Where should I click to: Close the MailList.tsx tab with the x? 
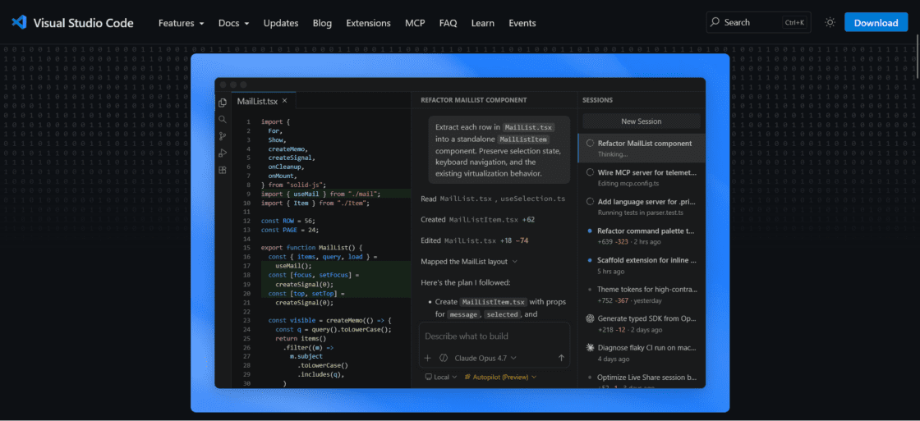click(x=284, y=101)
